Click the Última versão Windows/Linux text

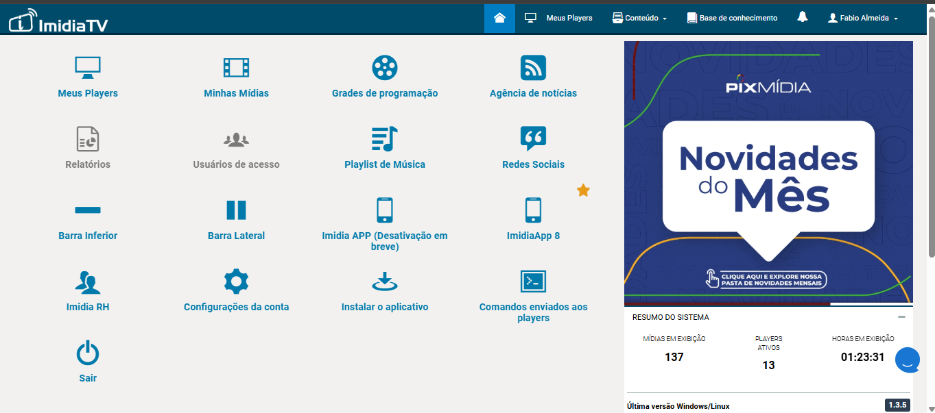[x=678, y=406]
